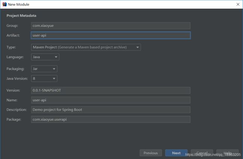Click the Artifact input field
The height and width of the screenshot is (159, 243).
pos(111,35)
